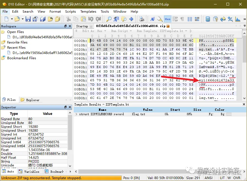Image resolution: width=247 pixels, height=181 pixels.
Task: Click the Hex Operations plus-minus icon
Action: point(230,19)
